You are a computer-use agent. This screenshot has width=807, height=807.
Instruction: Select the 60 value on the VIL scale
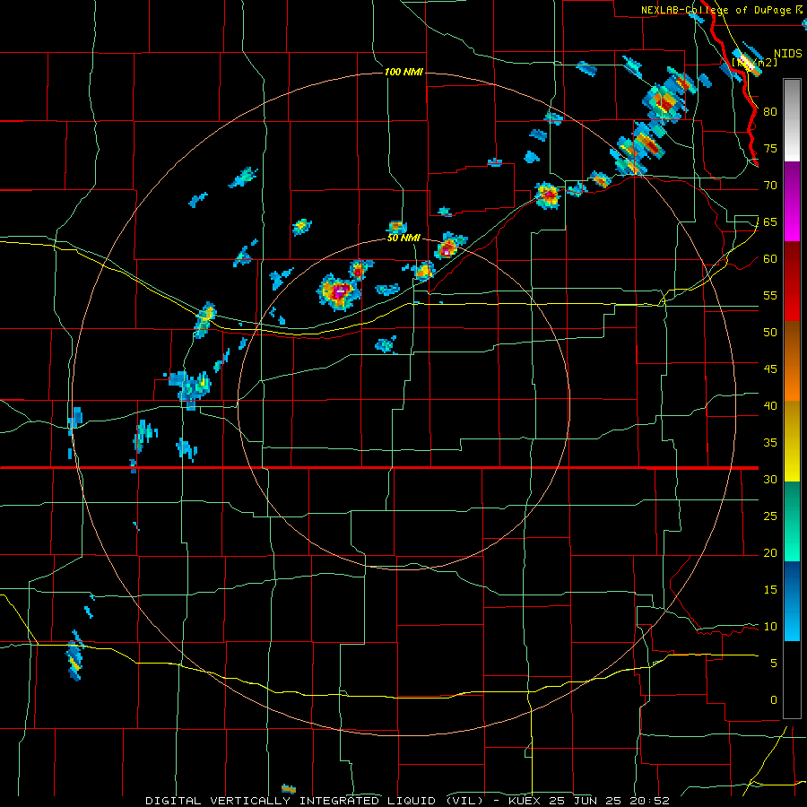point(770,259)
